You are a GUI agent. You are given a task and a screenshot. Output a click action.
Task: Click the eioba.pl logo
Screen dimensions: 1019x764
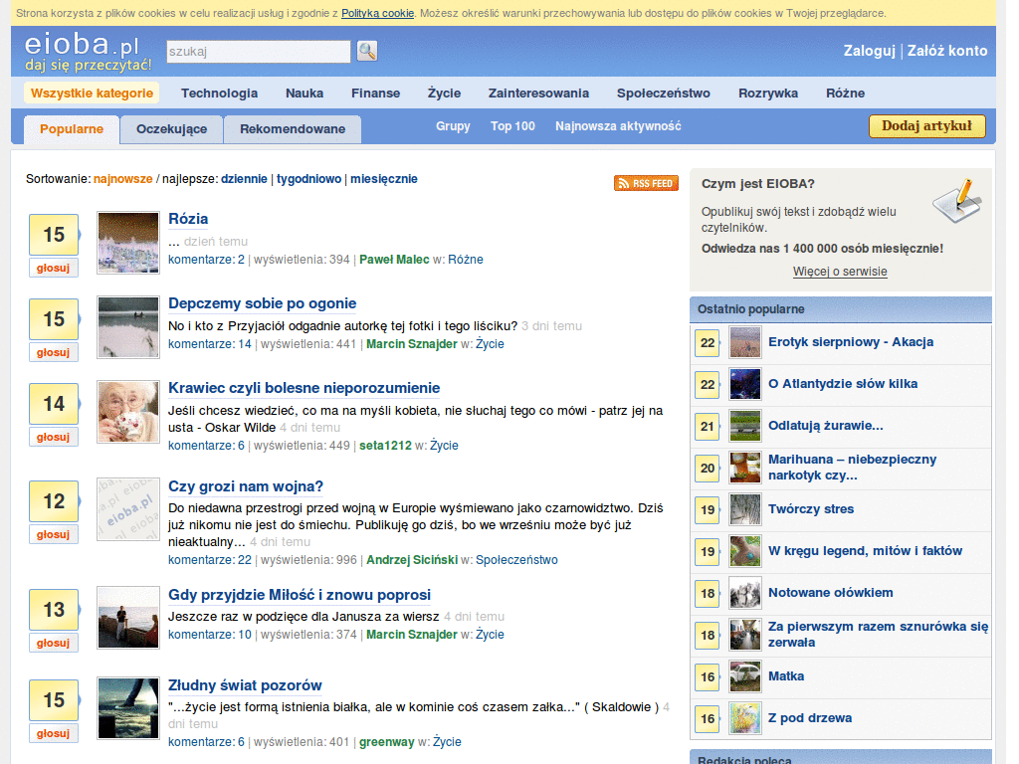88,52
